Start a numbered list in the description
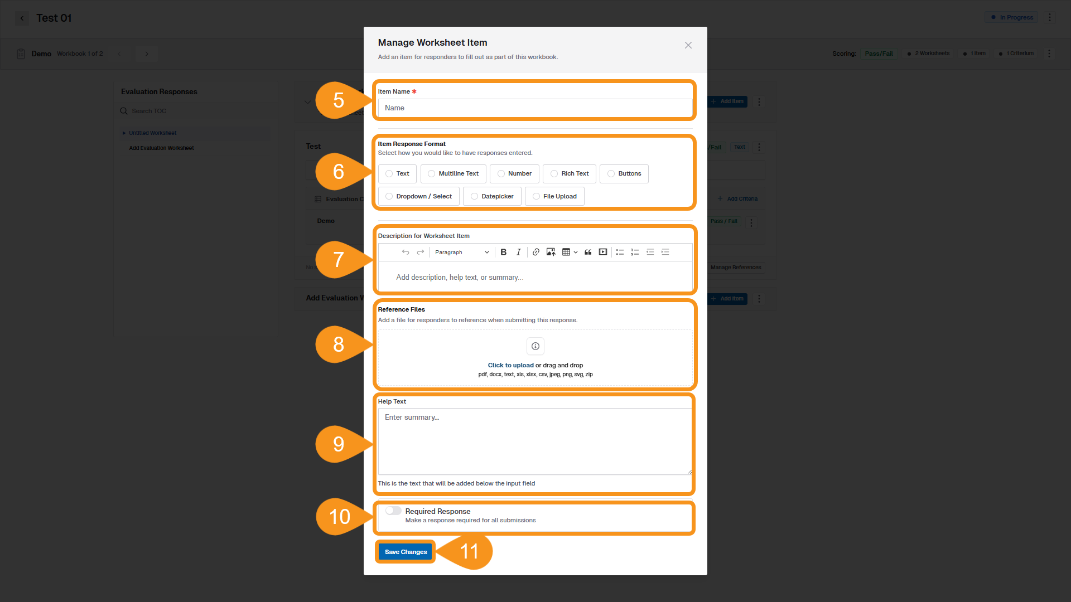 click(635, 252)
